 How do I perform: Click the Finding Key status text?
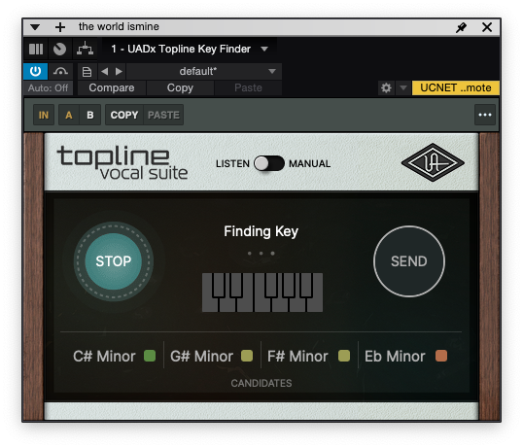pyautogui.click(x=261, y=231)
